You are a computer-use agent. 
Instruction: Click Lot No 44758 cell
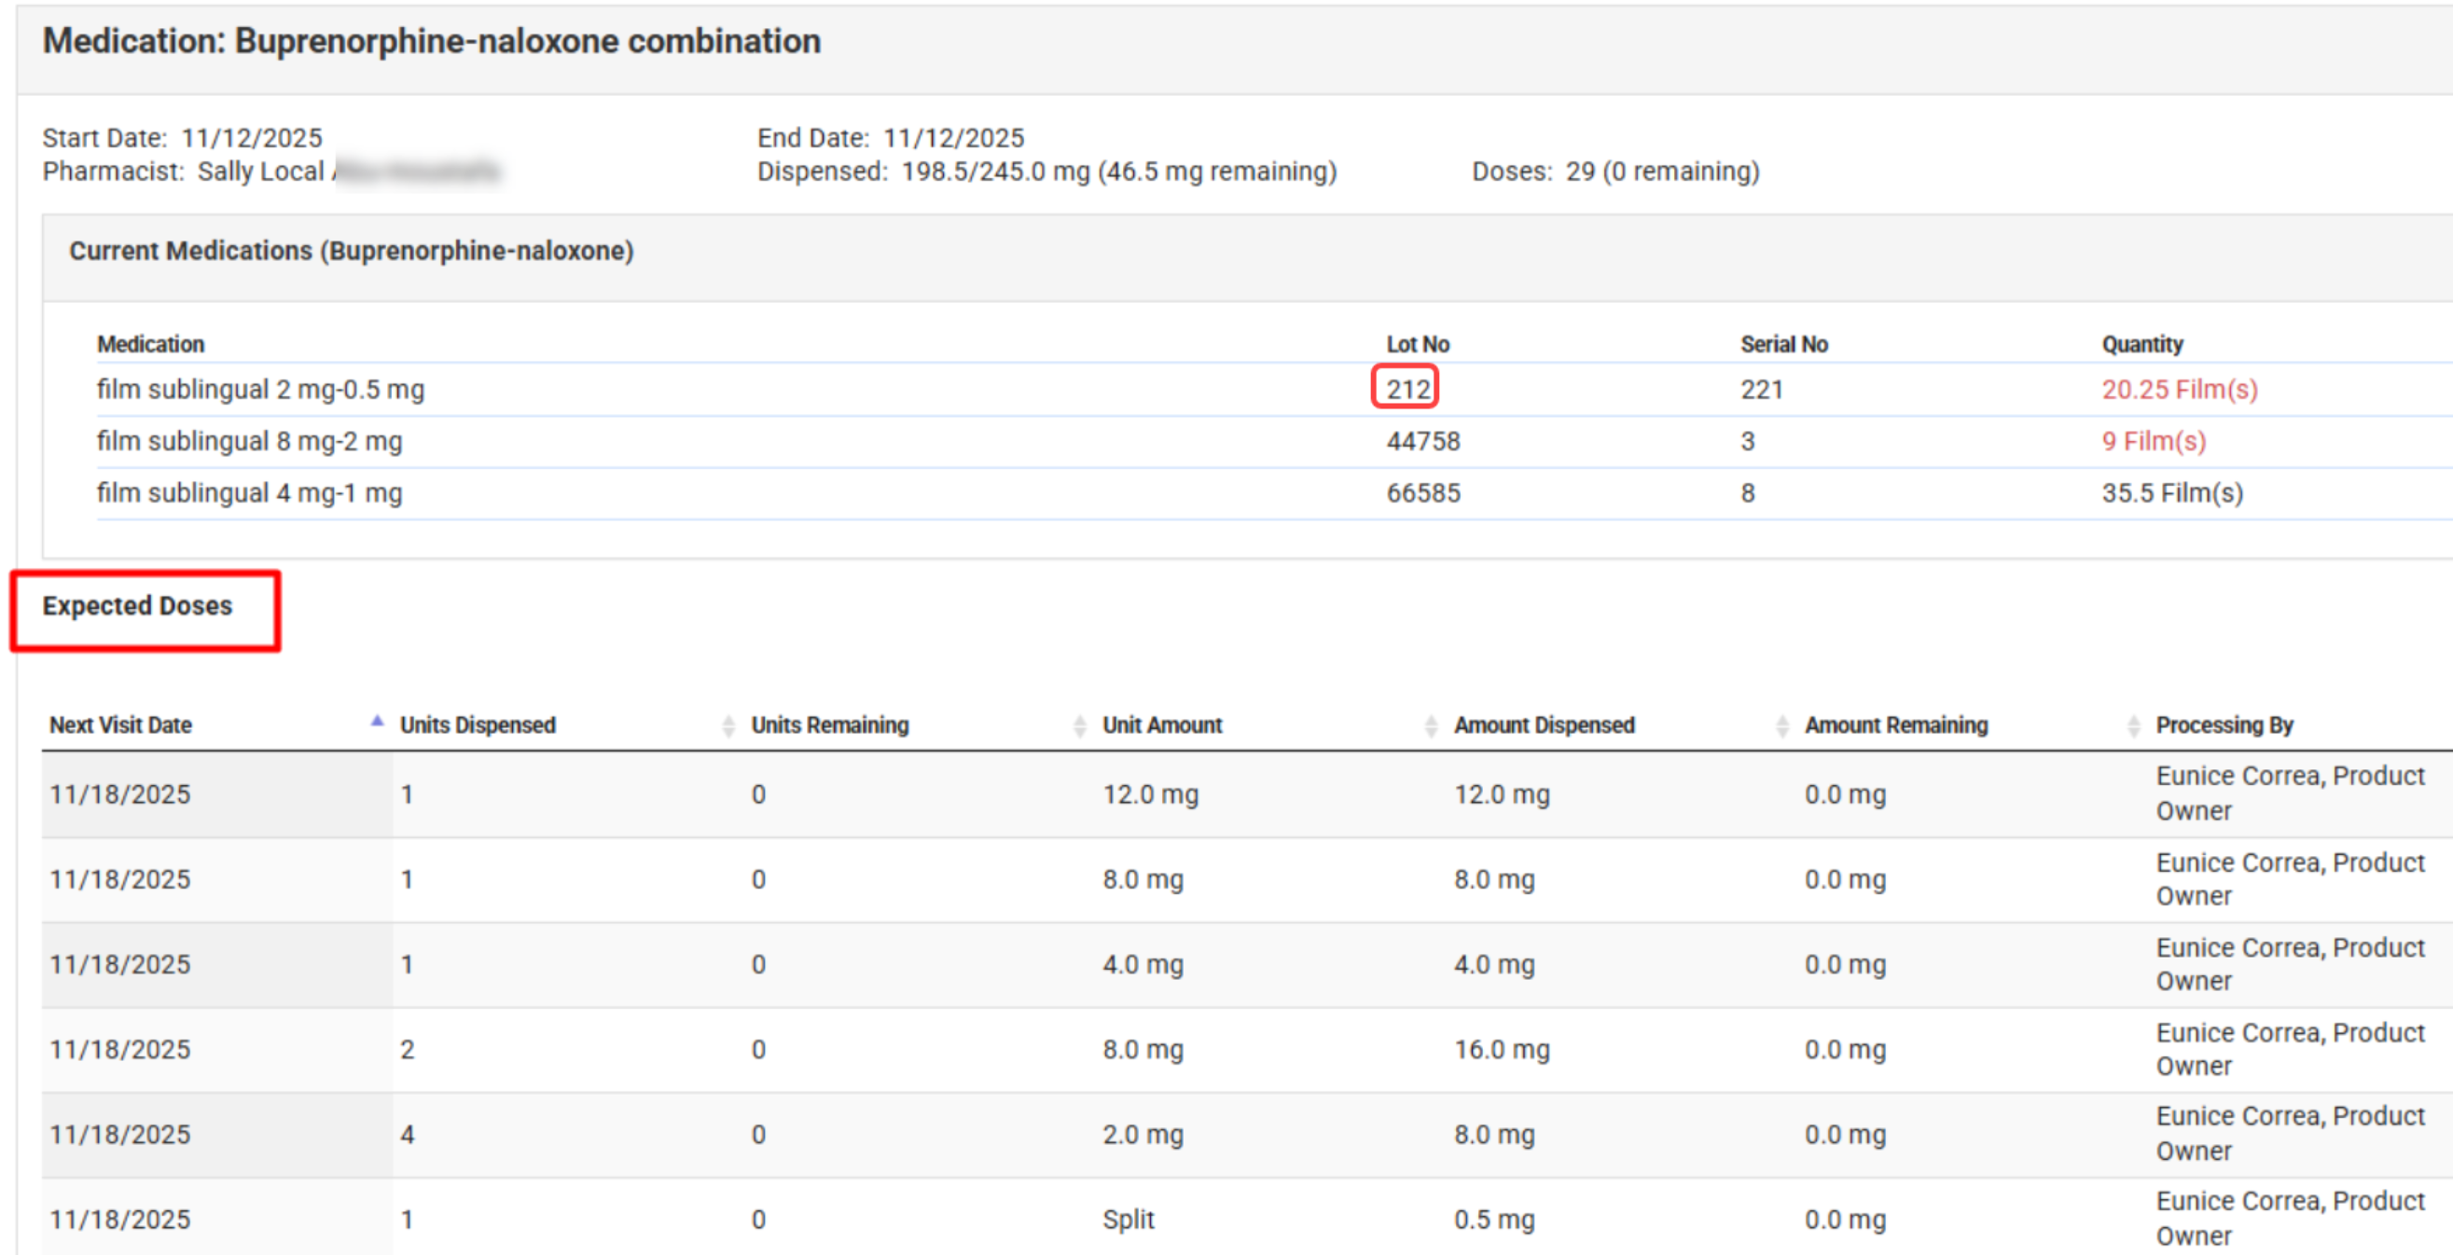click(x=1421, y=441)
